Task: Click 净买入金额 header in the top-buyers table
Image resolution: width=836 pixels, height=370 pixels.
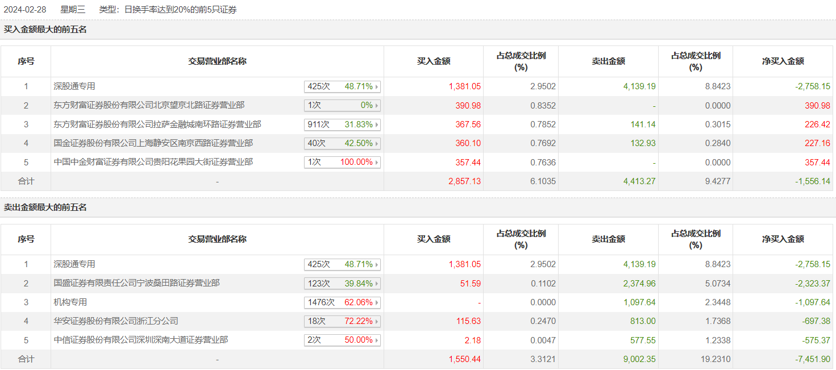Action: [783, 61]
